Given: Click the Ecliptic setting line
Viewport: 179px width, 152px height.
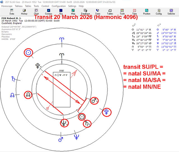Looking at the screenshot, I should [5, 32].
